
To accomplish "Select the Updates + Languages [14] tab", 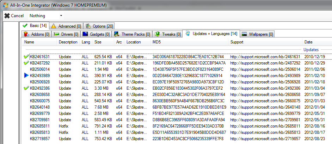I will (x=211, y=34).
